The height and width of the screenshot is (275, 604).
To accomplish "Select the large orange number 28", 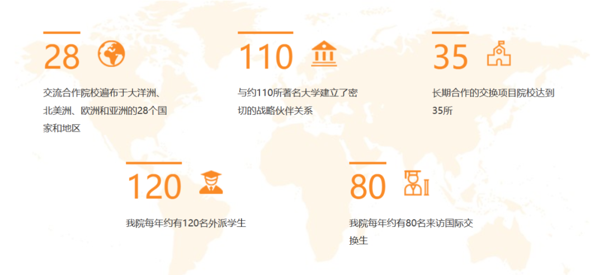I will (x=62, y=57).
